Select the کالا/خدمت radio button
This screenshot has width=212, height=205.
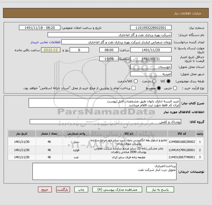pos(136,81)
